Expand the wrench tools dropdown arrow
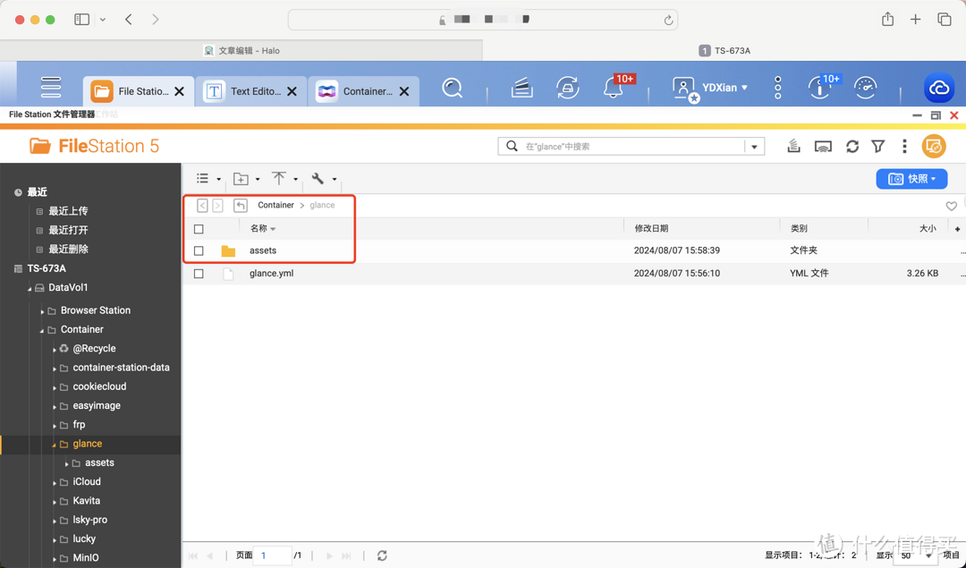This screenshot has height=568, width=966. coord(335,178)
